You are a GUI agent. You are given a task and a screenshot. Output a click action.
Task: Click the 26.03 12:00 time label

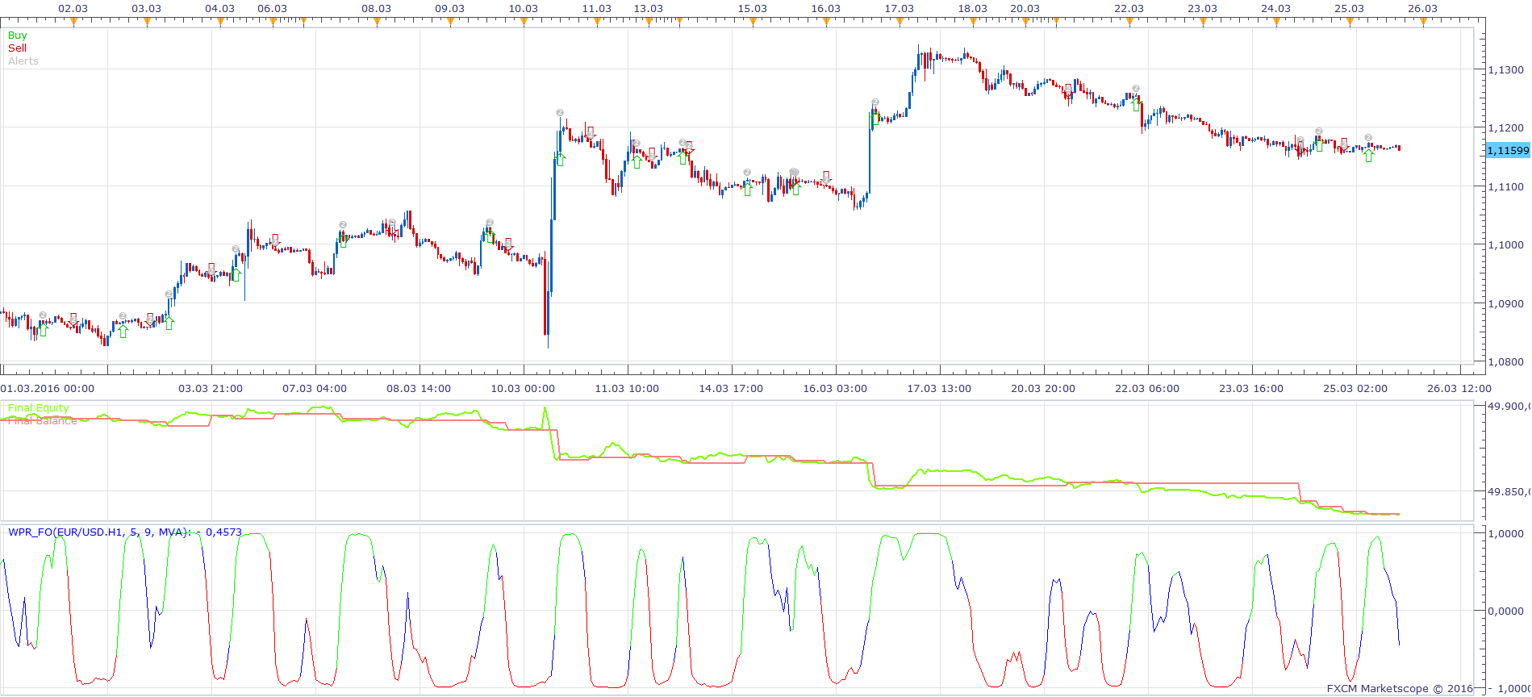coord(1459,389)
